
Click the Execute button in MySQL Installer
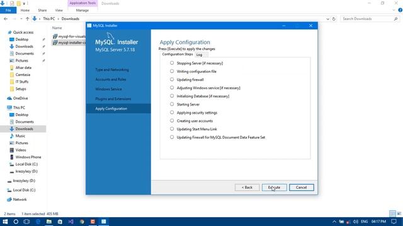click(275, 187)
